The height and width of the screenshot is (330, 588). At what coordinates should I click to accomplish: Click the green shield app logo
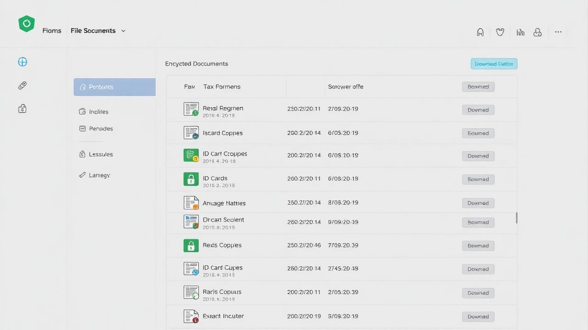27,24
